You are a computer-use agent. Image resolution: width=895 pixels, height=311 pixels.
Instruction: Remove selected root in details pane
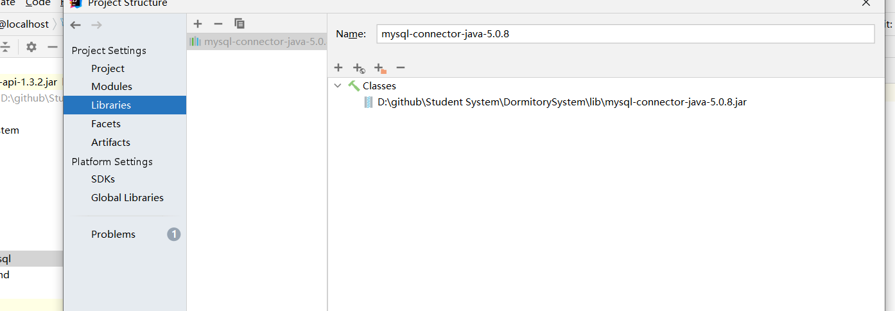pos(401,67)
